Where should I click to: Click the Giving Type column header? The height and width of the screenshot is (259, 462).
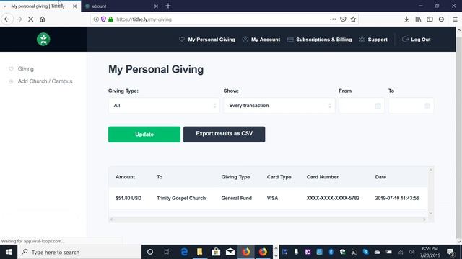(x=235, y=177)
